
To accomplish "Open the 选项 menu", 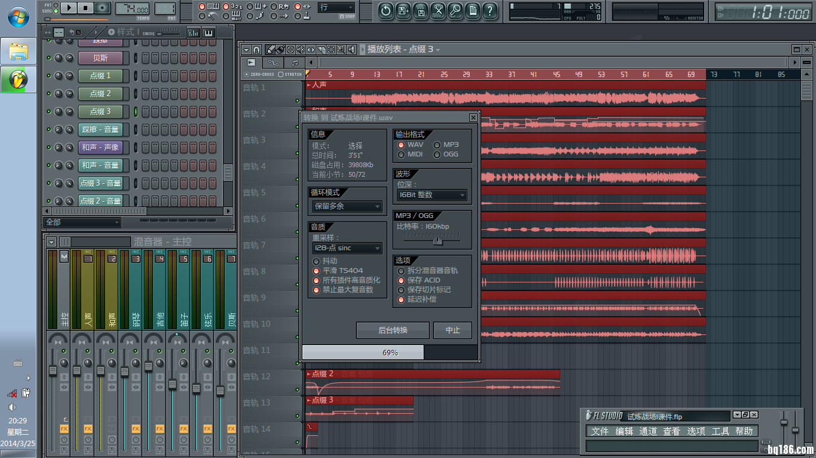I will tap(696, 431).
